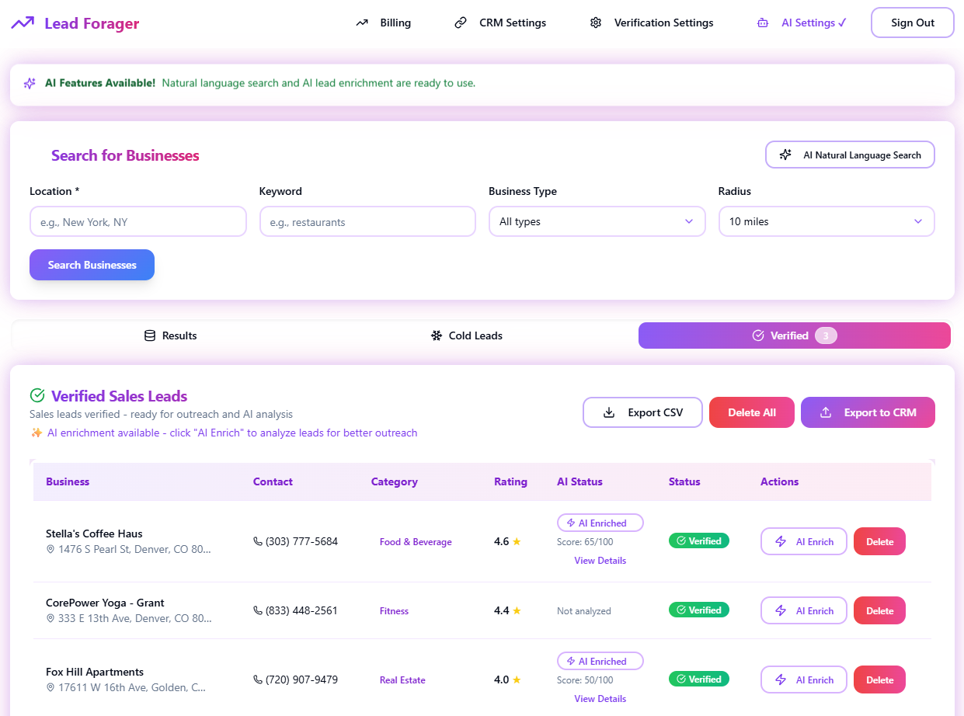The height and width of the screenshot is (716, 964).
Task: Click the Delete All button
Action: click(x=751, y=412)
